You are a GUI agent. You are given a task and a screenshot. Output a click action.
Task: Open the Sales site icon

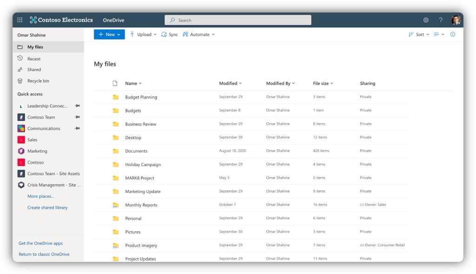coord(21,140)
